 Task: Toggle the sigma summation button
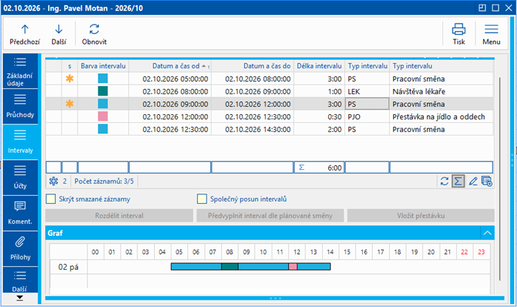tap(458, 181)
